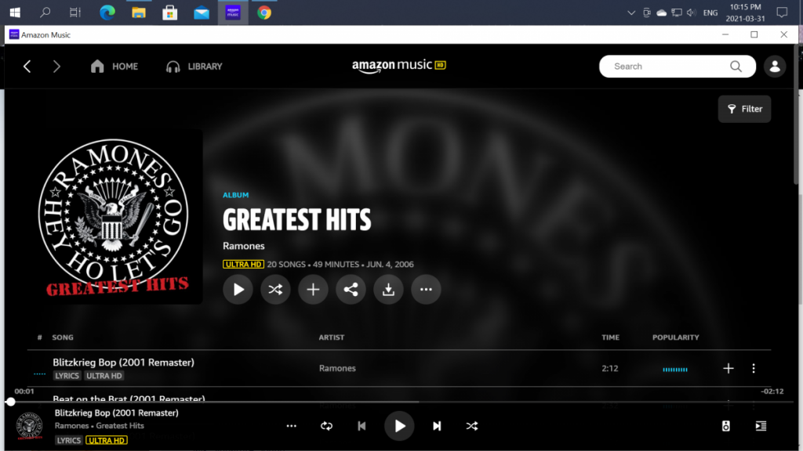
Task: Open Task View on the taskbar
Action: tap(75, 13)
